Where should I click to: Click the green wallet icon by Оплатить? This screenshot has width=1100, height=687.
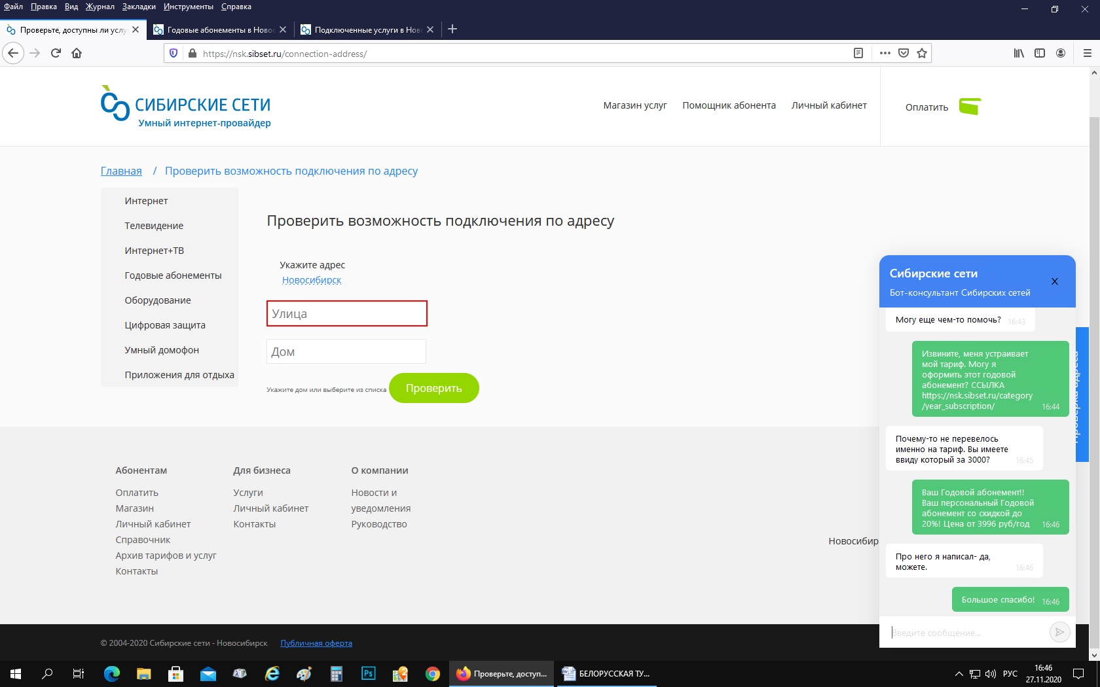point(970,106)
